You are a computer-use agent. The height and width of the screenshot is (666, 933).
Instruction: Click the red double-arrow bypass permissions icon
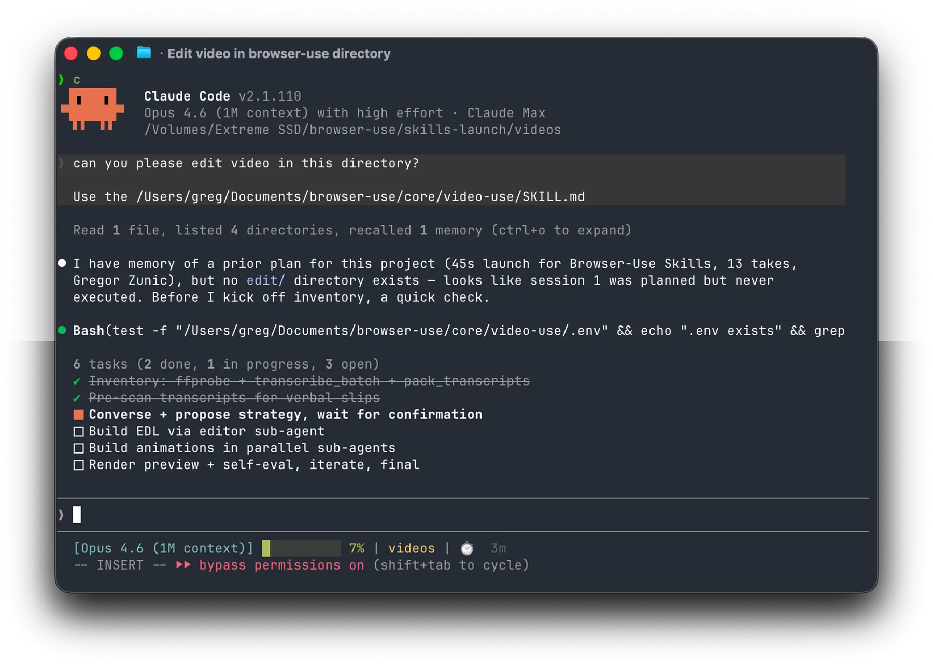(x=183, y=565)
